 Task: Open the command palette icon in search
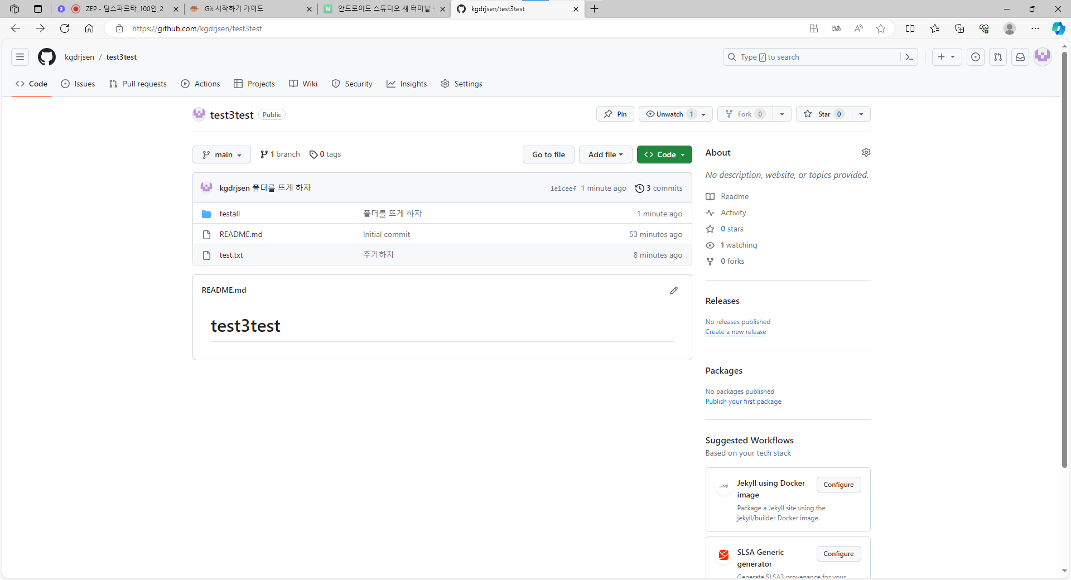coord(909,57)
